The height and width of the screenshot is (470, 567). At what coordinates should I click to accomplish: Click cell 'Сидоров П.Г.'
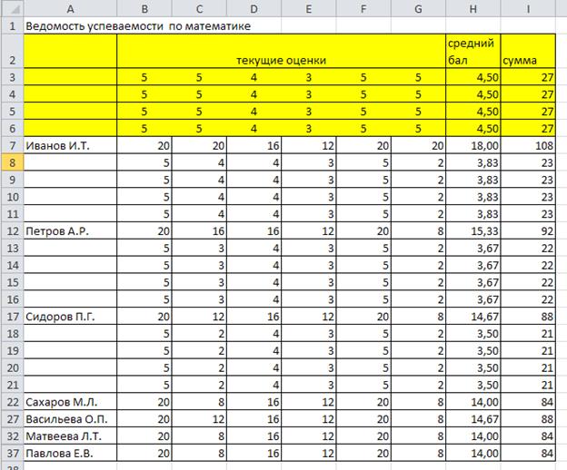[70, 317]
